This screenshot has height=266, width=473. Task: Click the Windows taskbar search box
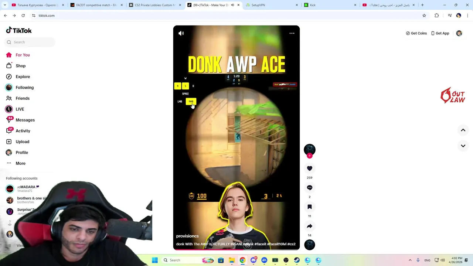click(x=188, y=260)
